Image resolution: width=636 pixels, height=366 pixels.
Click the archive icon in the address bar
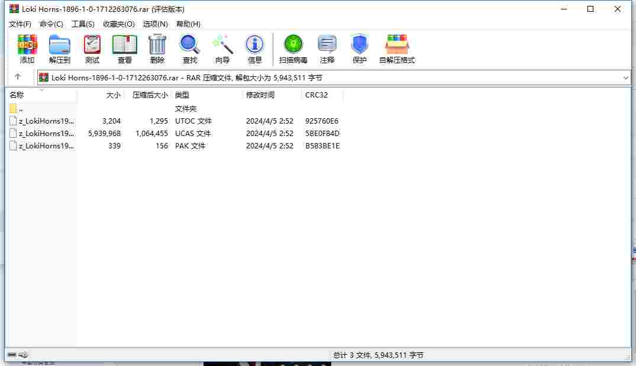pyautogui.click(x=44, y=77)
